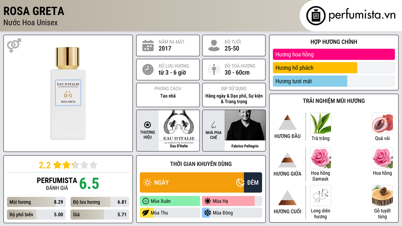Click the sillage icon beside Độ toả hương
This screenshot has height=226, width=402.
pos(214,69)
